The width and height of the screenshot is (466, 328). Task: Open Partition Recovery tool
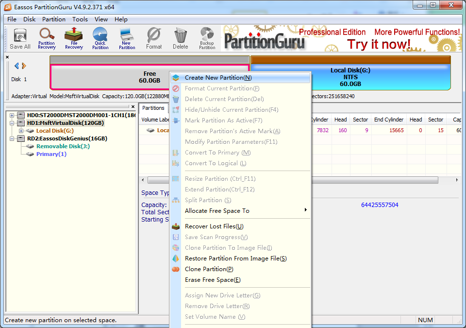point(47,38)
